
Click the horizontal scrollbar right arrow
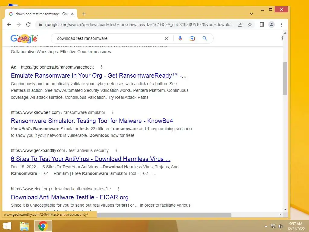pyautogui.click(x=280, y=215)
